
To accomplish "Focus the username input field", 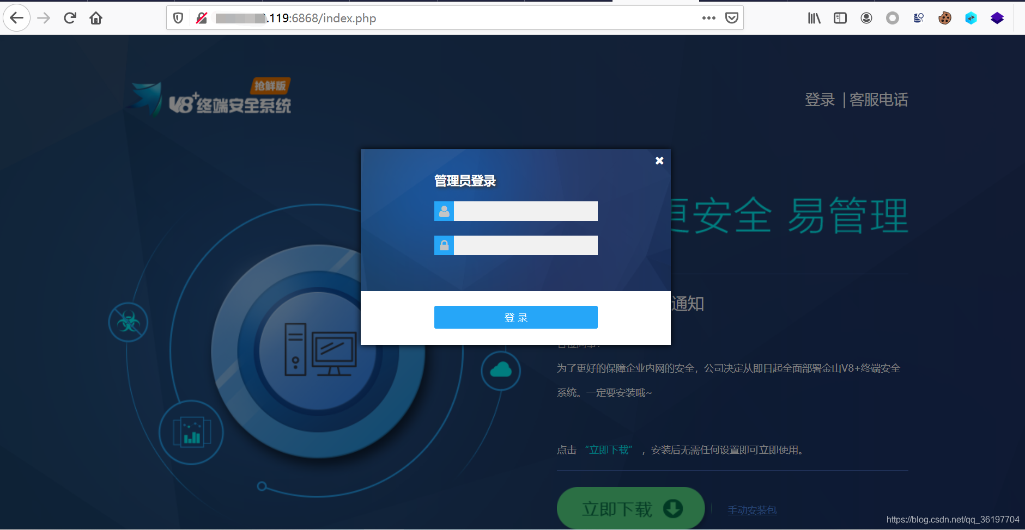I will pos(526,211).
